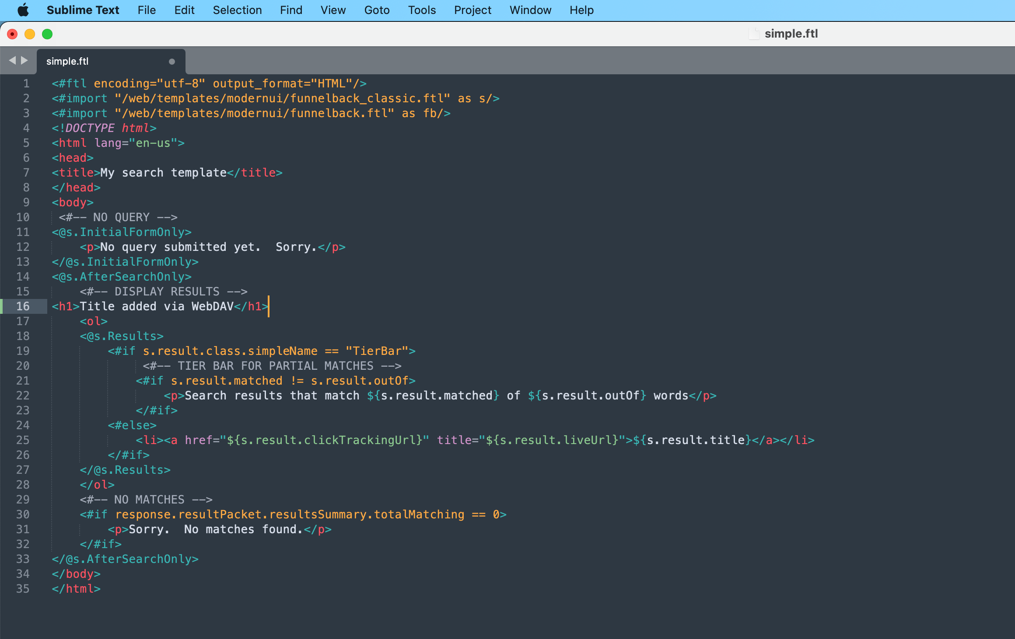Open the Selection menu

pyautogui.click(x=237, y=10)
